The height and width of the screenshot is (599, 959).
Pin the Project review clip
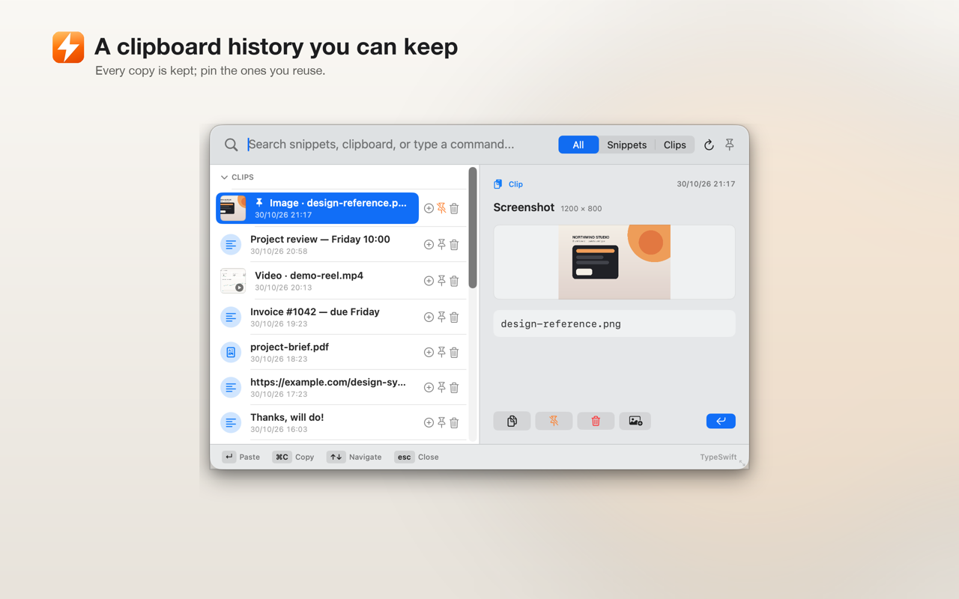coord(441,245)
